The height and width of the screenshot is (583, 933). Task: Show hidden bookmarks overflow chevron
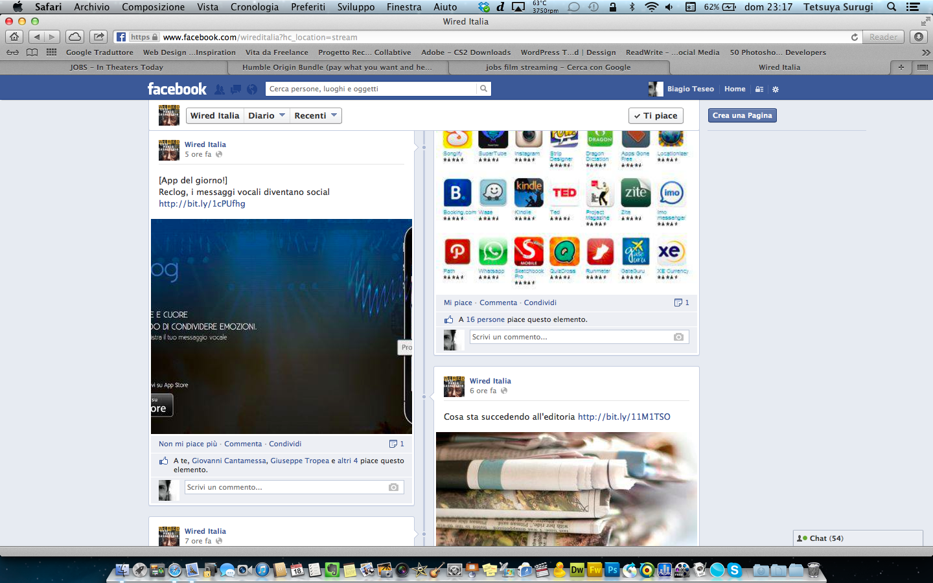pyautogui.click(x=926, y=52)
